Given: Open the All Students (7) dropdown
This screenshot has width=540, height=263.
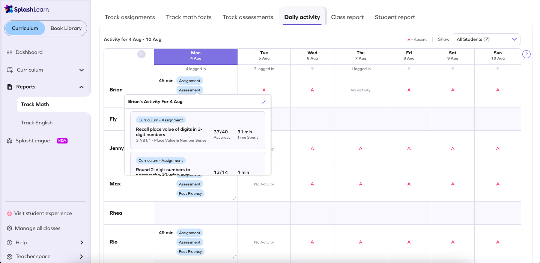Looking at the screenshot, I should coord(486,39).
